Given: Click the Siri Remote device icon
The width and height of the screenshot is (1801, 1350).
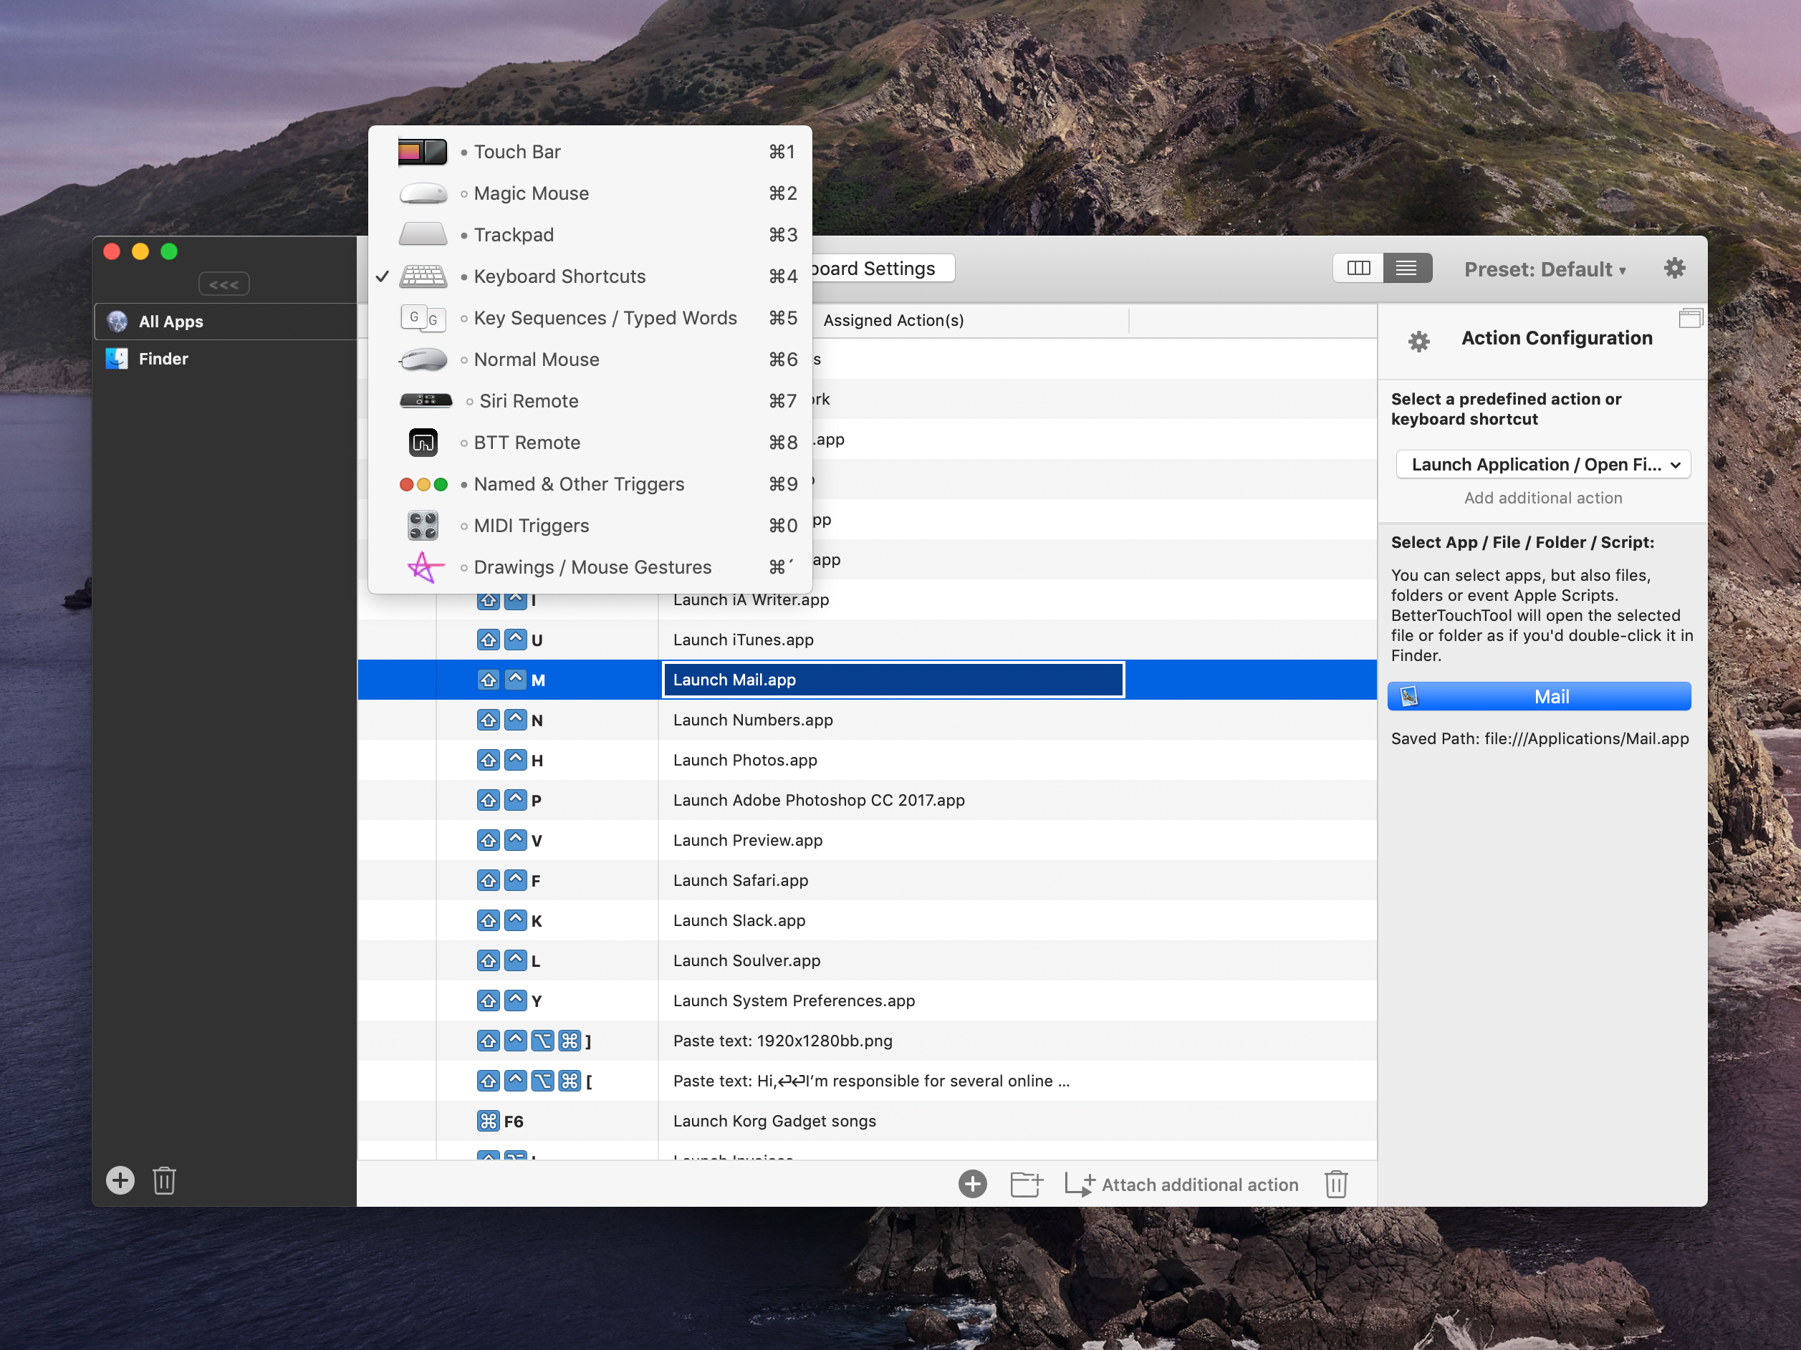Looking at the screenshot, I should click(426, 400).
